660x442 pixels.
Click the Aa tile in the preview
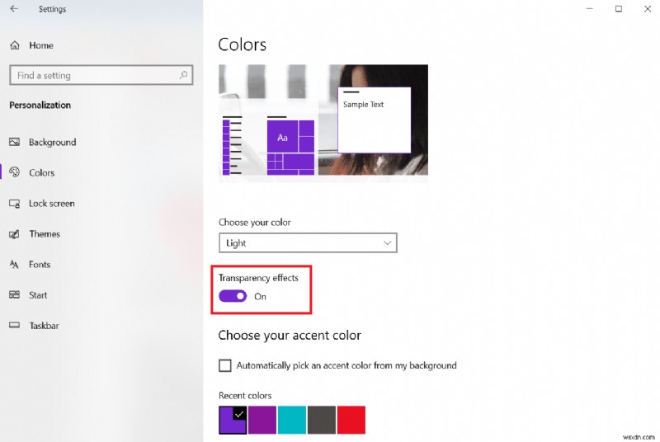pos(282,137)
